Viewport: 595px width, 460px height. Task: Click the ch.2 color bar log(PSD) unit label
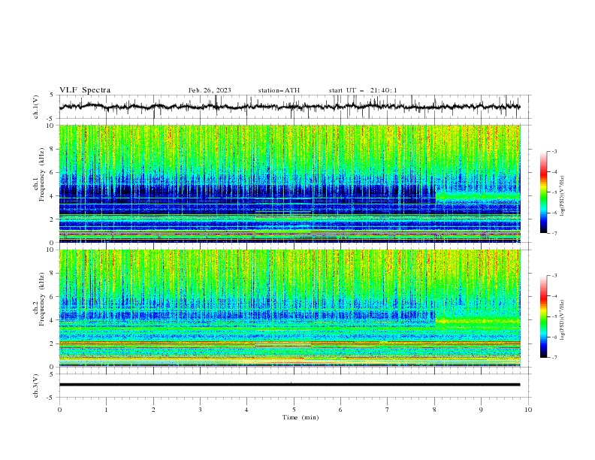[562, 319]
